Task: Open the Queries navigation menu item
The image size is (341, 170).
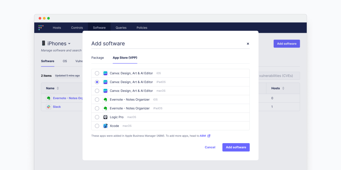Action: [121, 28]
